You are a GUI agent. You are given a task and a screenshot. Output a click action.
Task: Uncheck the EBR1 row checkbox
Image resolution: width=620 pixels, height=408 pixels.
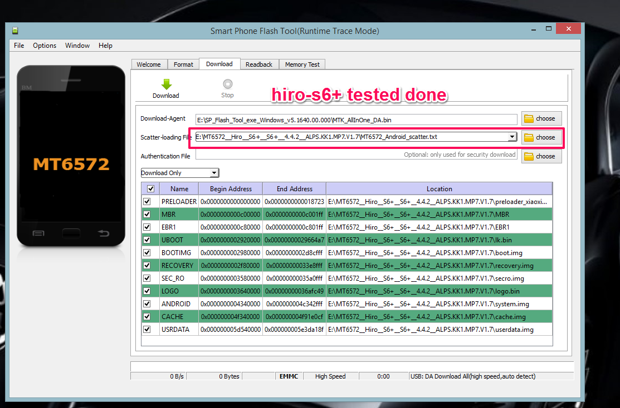coord(147,227)
